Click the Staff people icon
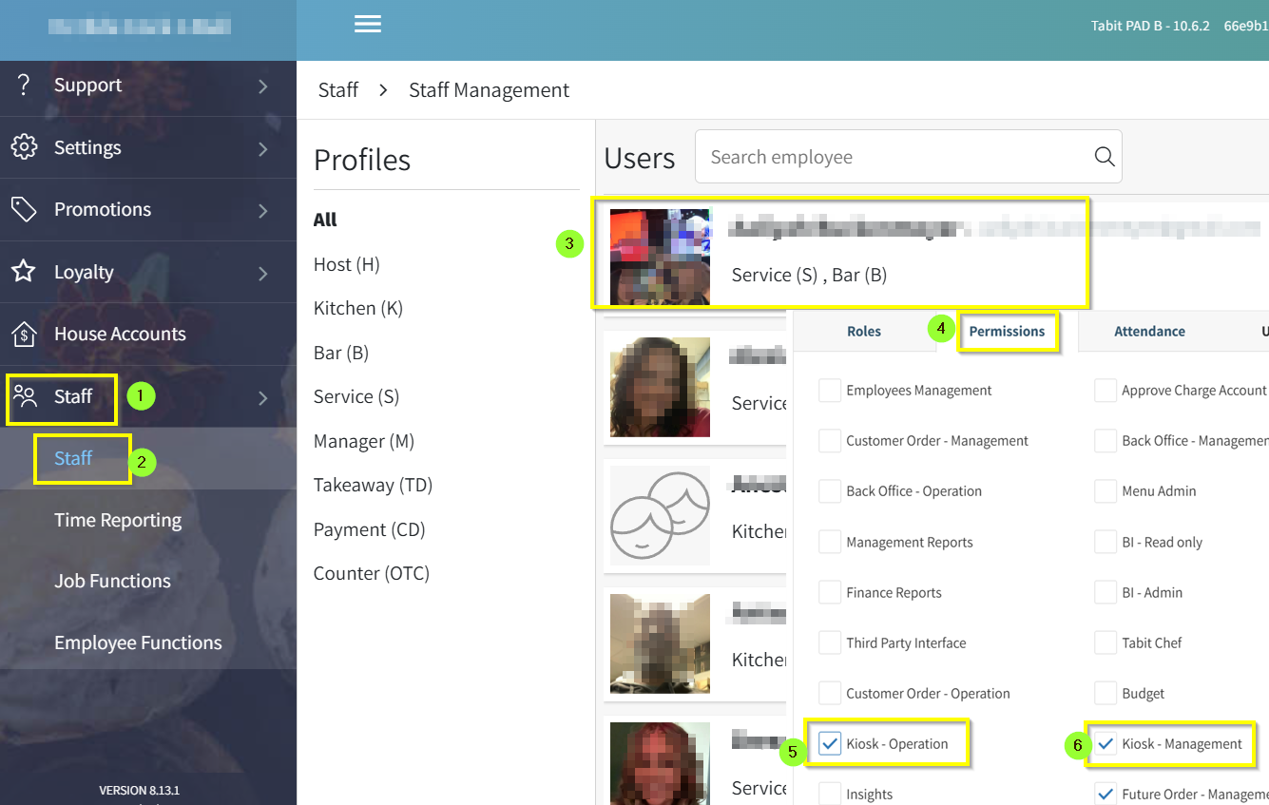The image size is (1269, 805). (26, 396)
